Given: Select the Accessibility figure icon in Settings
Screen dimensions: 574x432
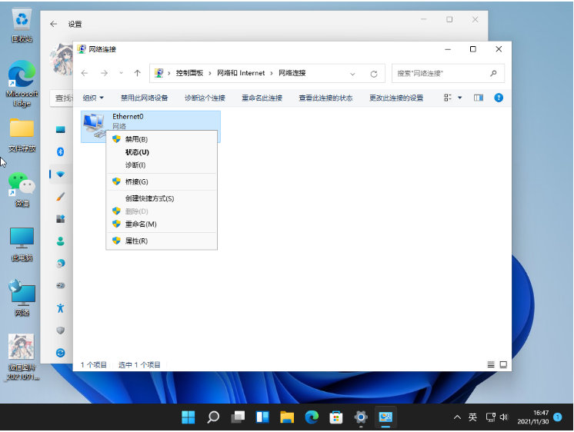Looking at the screenshot, I should (x=61, y=308).
